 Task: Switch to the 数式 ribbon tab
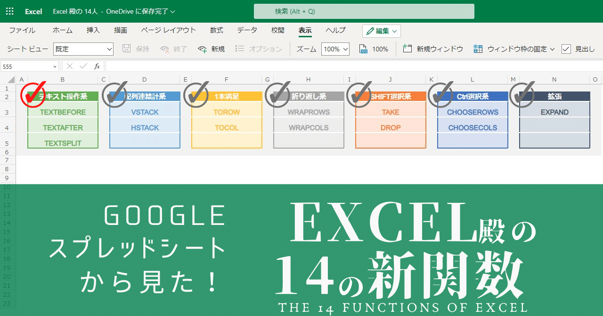point(216,30)
